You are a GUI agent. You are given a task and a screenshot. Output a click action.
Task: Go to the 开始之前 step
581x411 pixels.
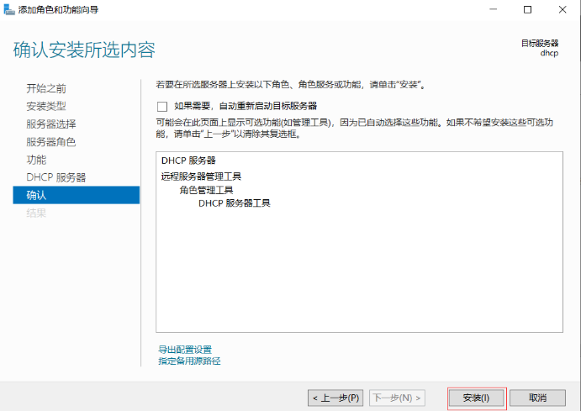(46, 88)
